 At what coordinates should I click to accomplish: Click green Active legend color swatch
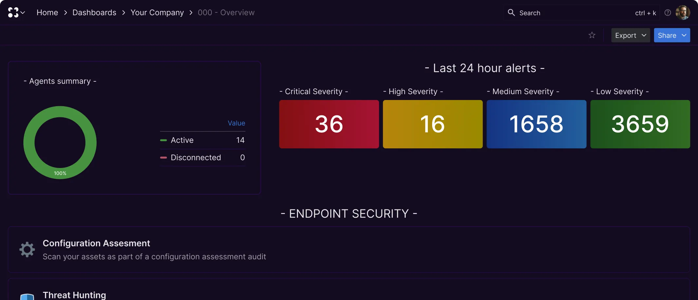tap(163, 140)
